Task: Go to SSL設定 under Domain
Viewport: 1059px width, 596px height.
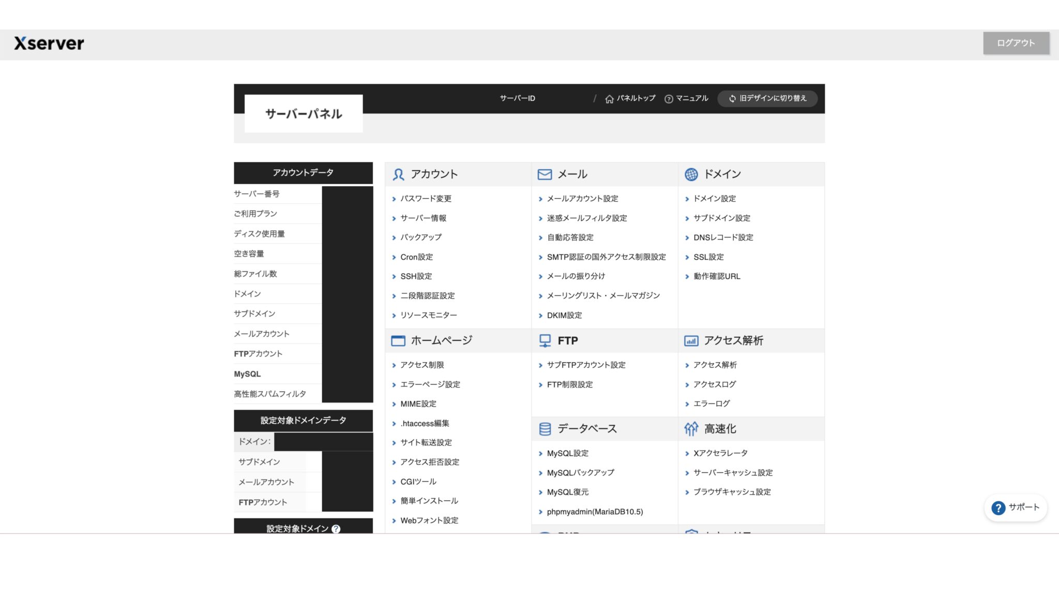Action: coord(708,257)
